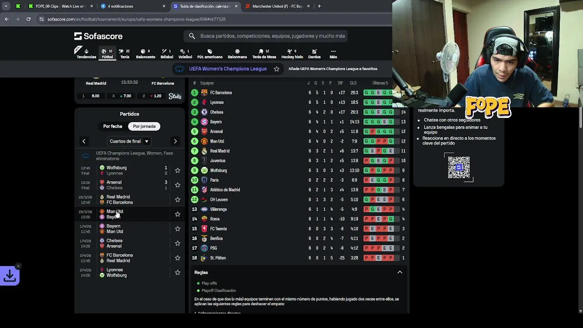The height and width of the screenshot is (328, 583).
Task: Open the Tendencias sports category
Action: (x=86, y=54)
